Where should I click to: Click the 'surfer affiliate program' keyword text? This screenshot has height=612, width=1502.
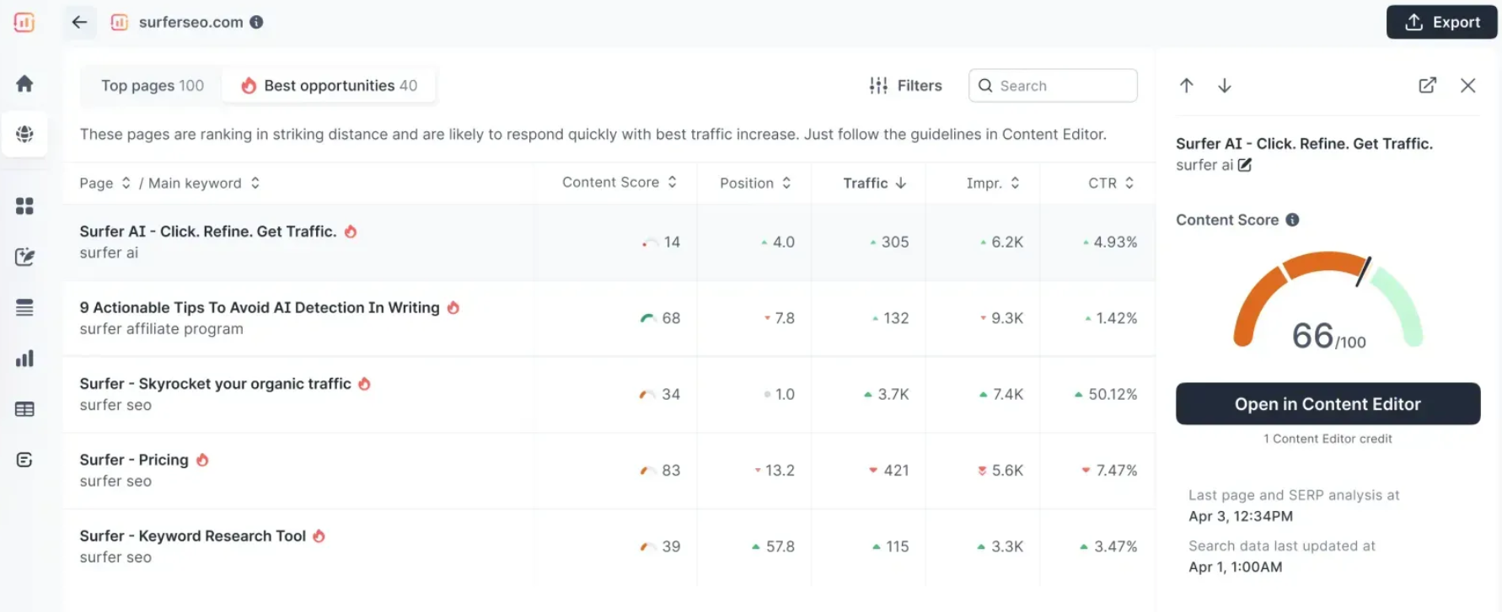[162, 329]
